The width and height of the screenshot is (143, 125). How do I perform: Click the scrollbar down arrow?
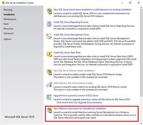point(141,123)
